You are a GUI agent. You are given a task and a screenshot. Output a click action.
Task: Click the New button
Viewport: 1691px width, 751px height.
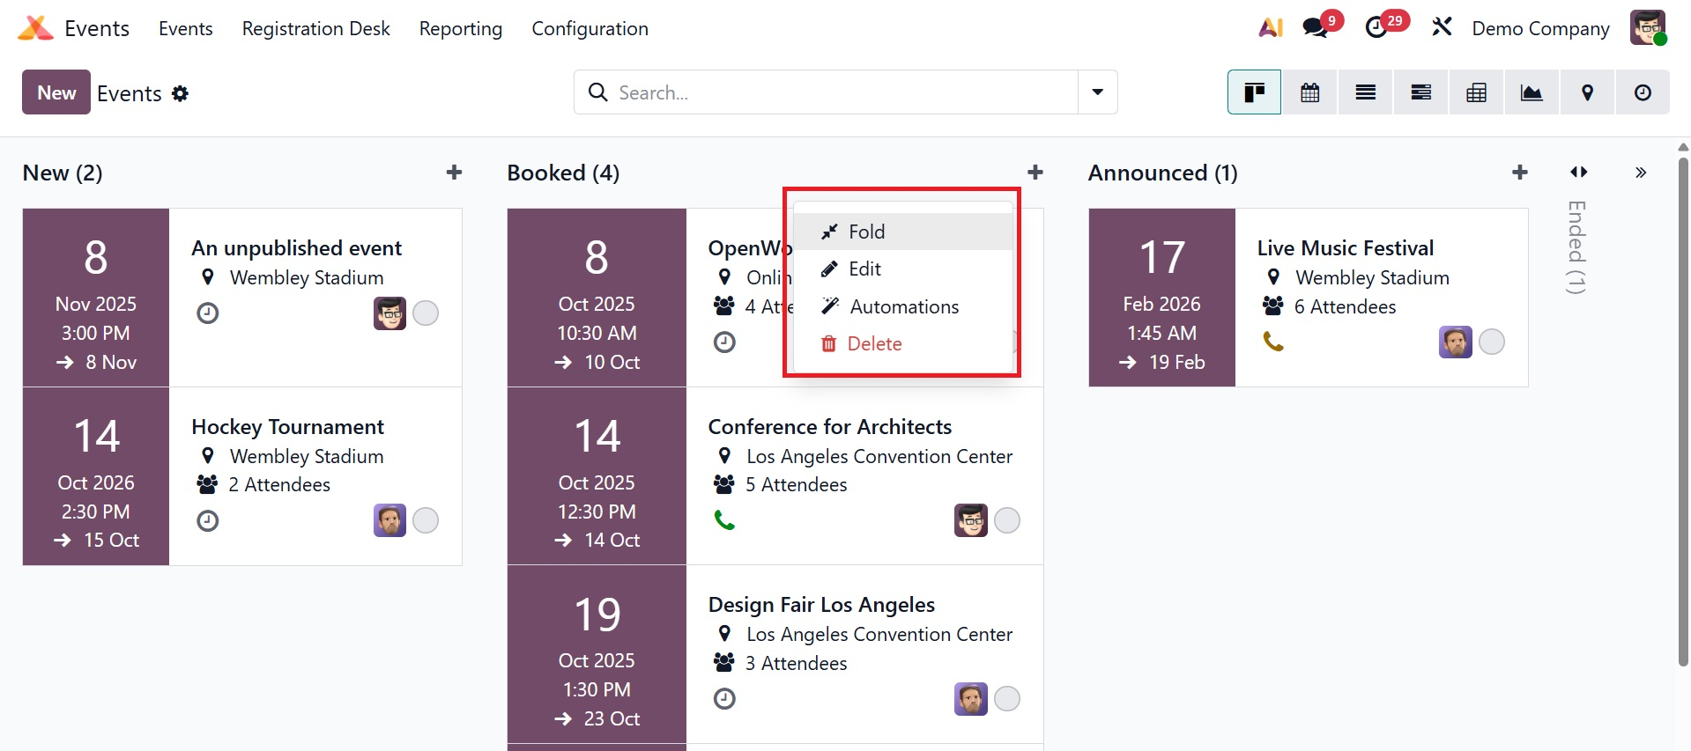(x=56, y=92)
